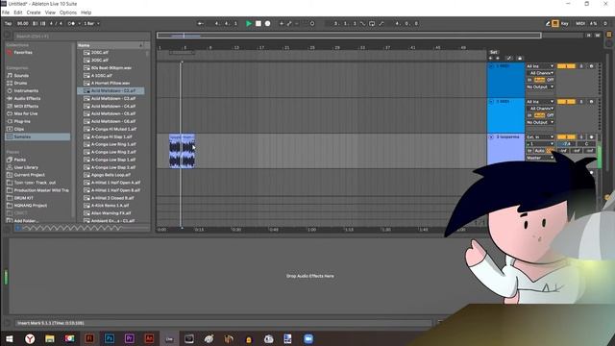Viewport: 615px width, 346px height.
Task: Select 'A Hornet Pillow.wav' sample
Action: pos(111,84)
